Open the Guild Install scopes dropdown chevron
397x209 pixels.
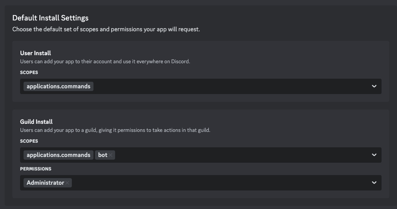[x=374, y=155]
